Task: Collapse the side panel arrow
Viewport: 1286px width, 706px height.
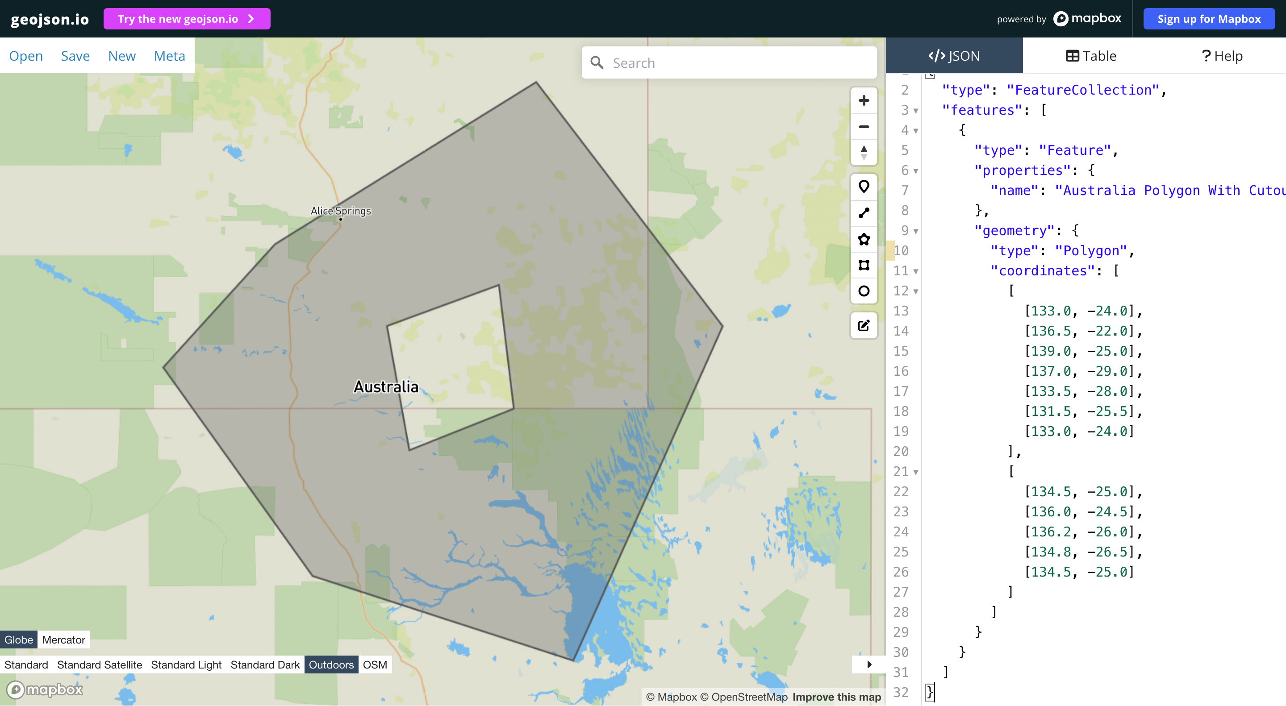Action: (x=868, y=664)
